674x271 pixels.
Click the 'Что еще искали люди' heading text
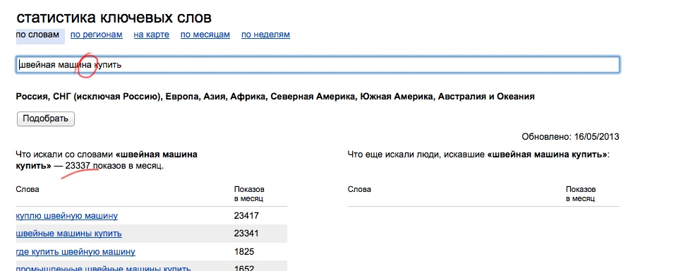pos(479,154)
